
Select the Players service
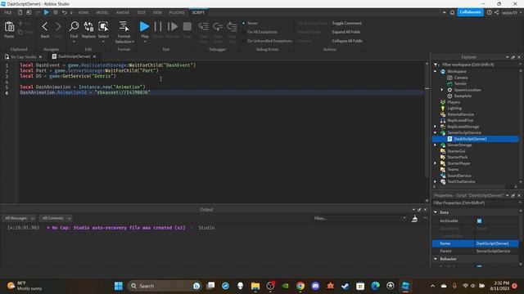click(x=453, y=102)
